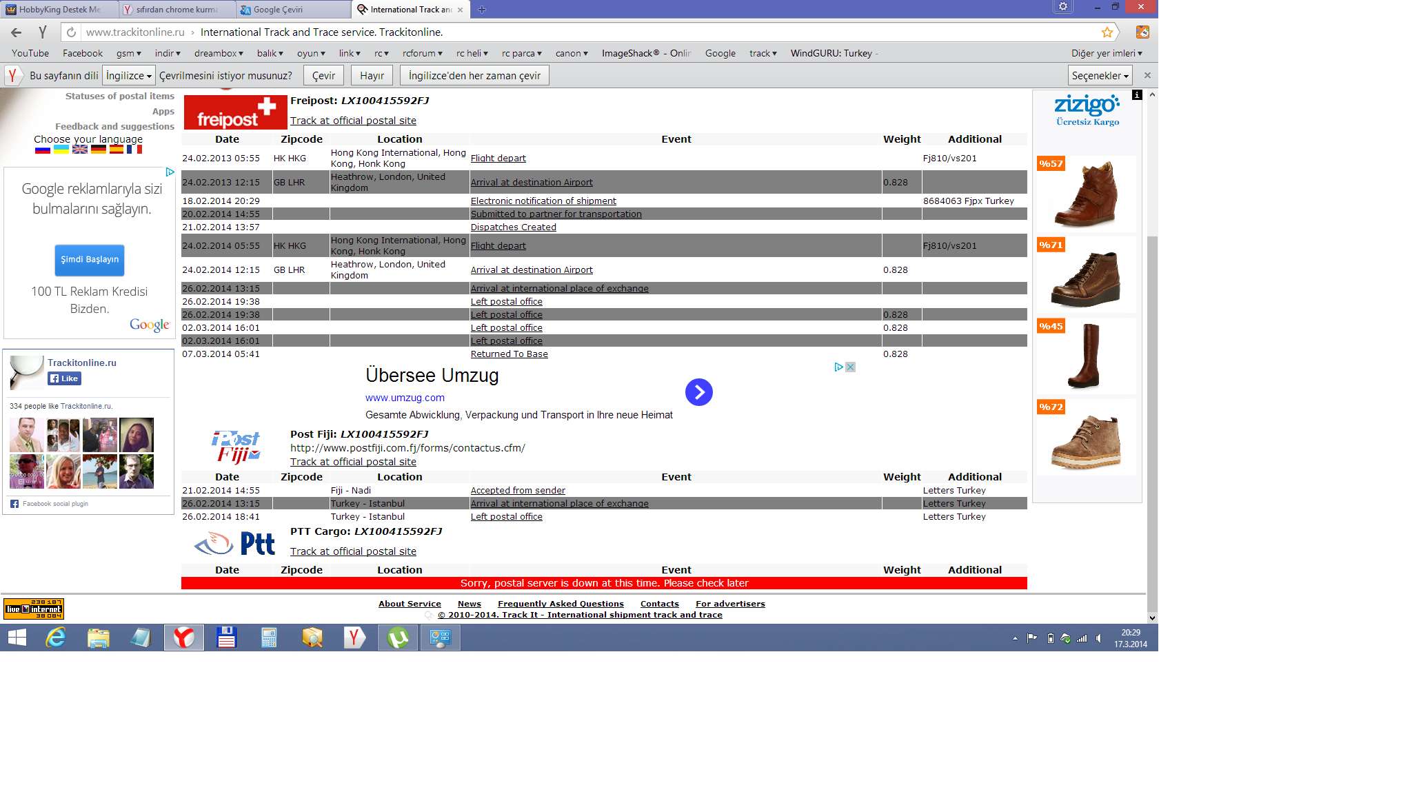Open Accepted from sender event link

pyautogui.click(x=518, y=490)
